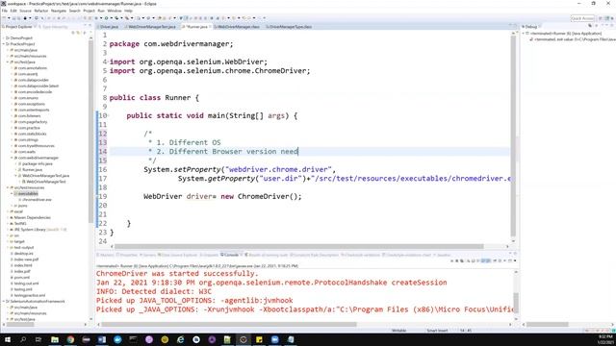Image resolution: width=616 pixels, height=346 pixels.
Task: Select pom.xml in Project Explorer
Action: [x=21, y=278]
